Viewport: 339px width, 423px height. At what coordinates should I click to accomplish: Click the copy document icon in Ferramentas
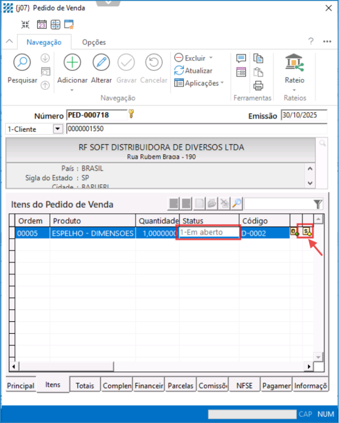[x=258, y=59]
